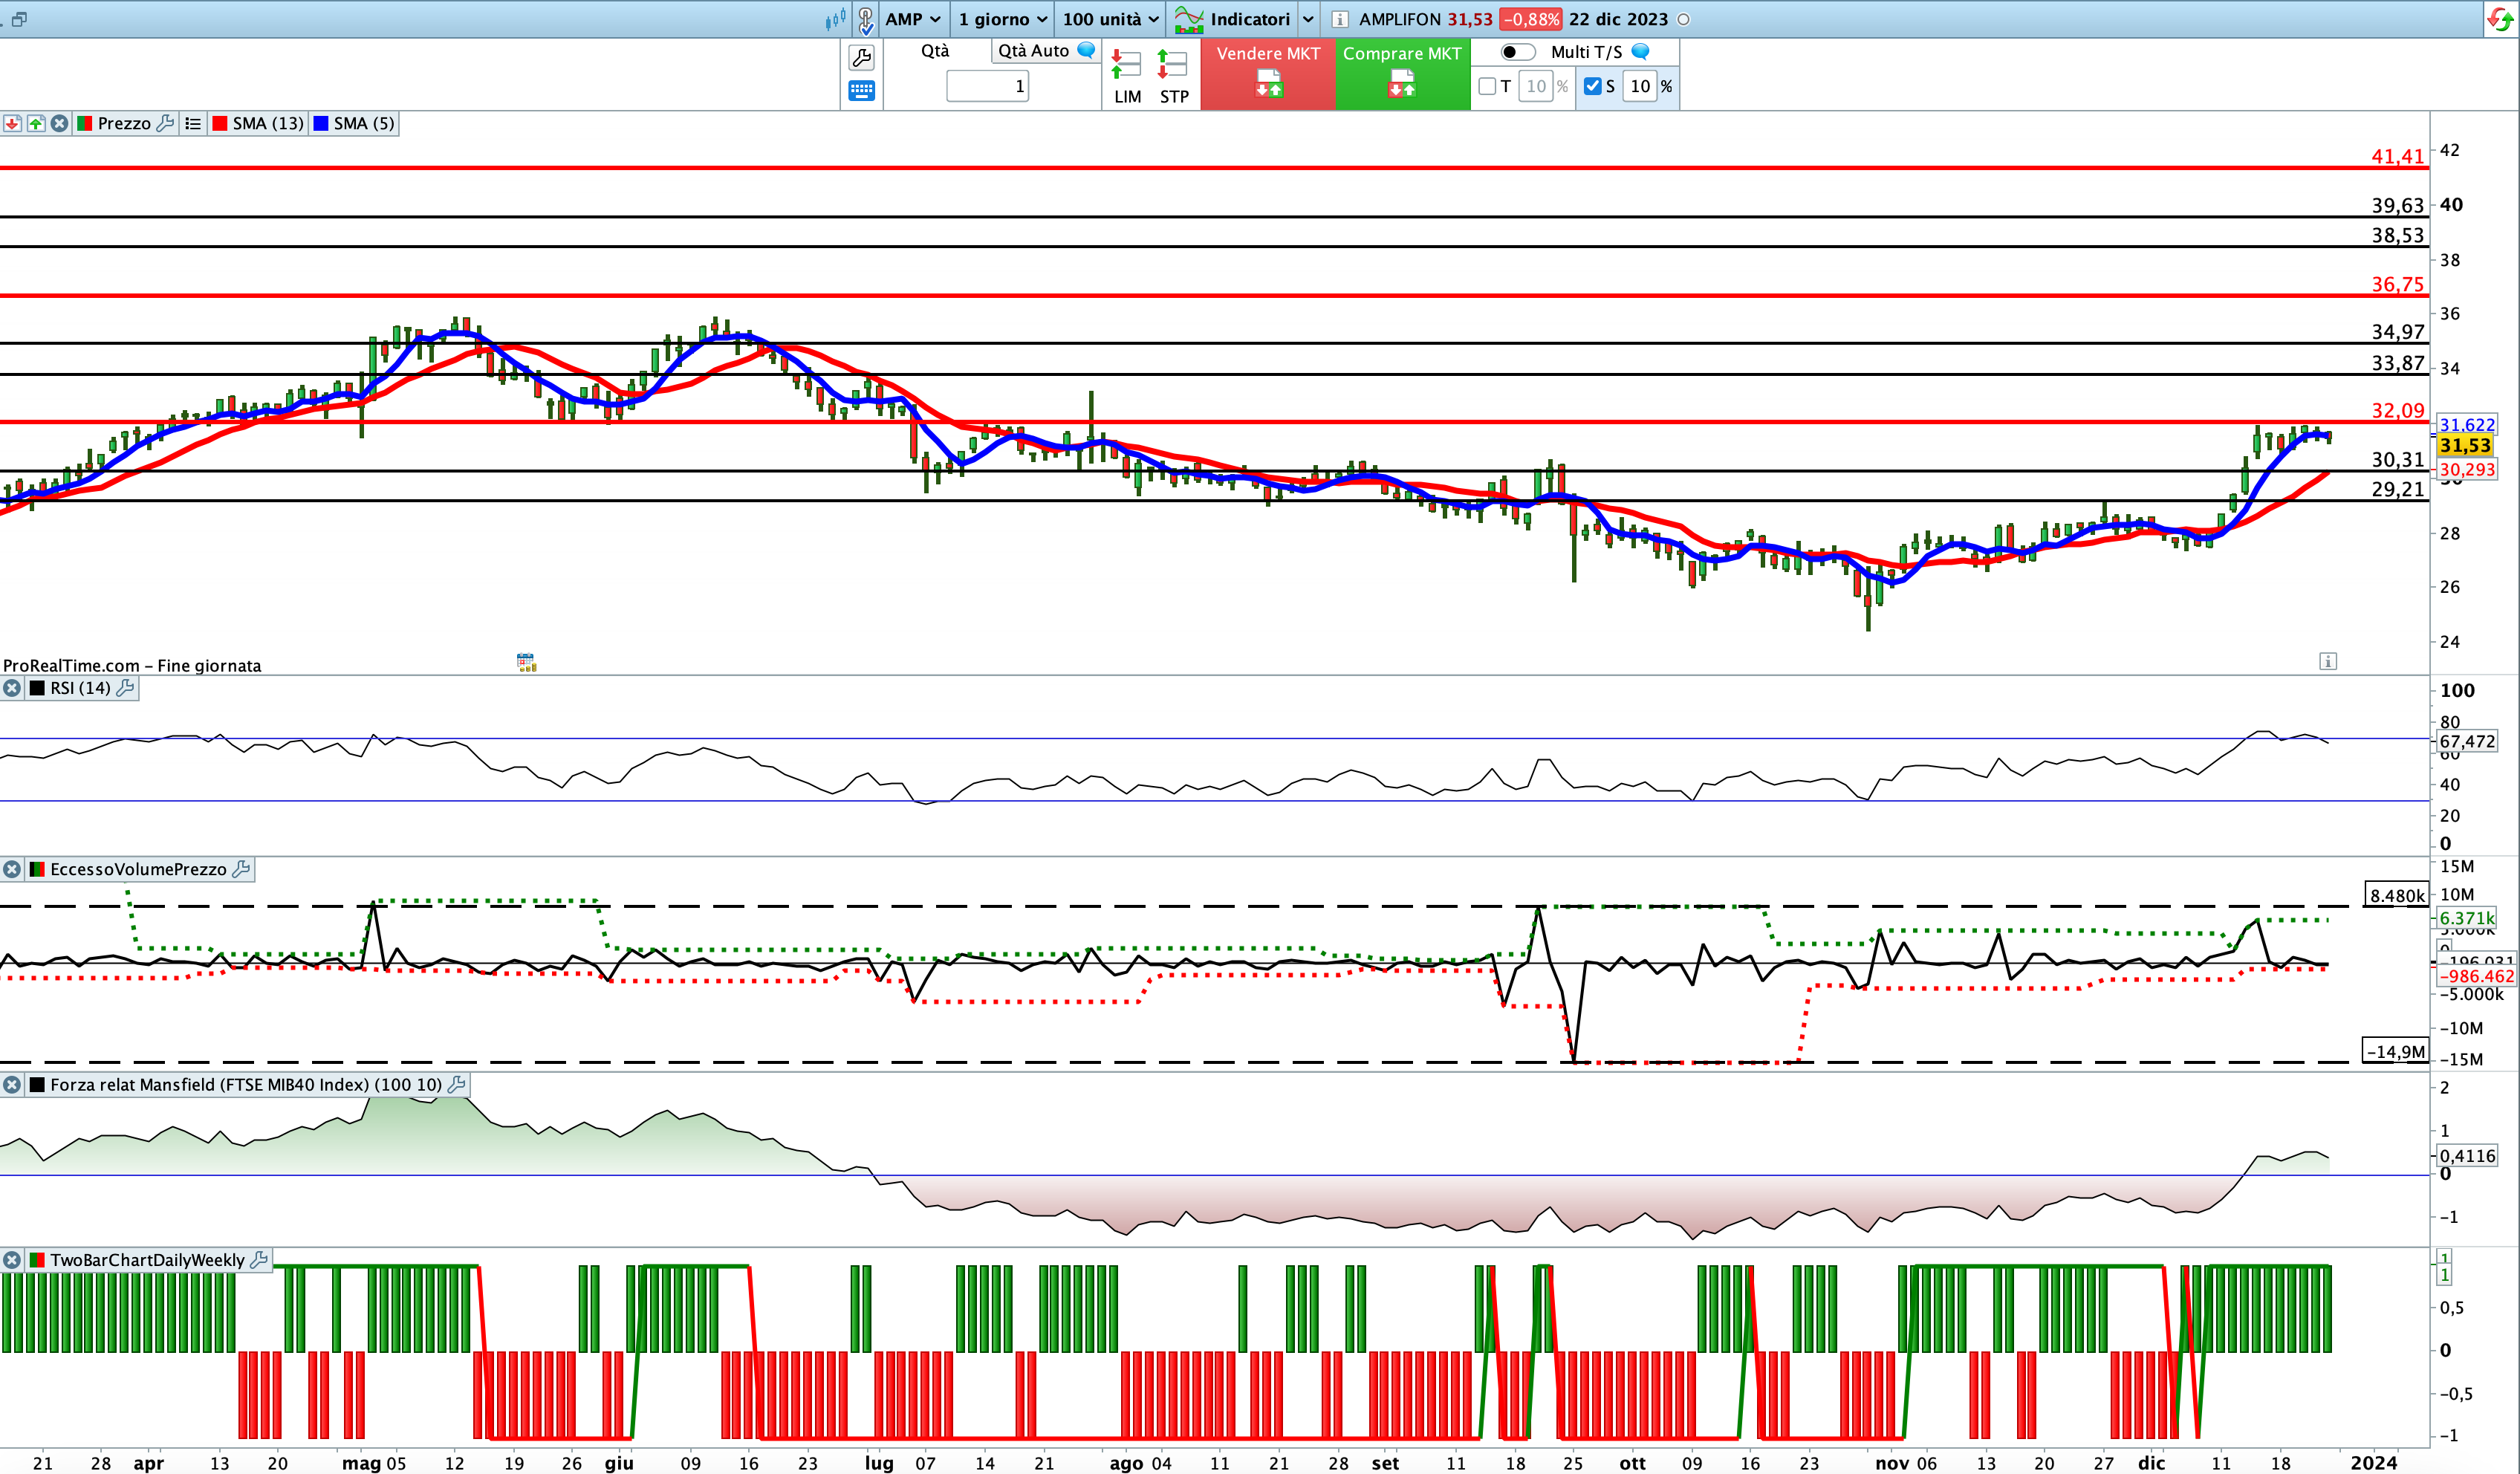The width and height of the screenshot is (2520, 1474).
Task: Click the blue keyboard icon
Action: 861,91
